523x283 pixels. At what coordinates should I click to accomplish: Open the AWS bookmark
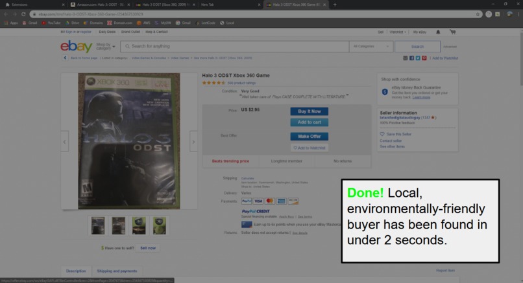pos(143,23)
